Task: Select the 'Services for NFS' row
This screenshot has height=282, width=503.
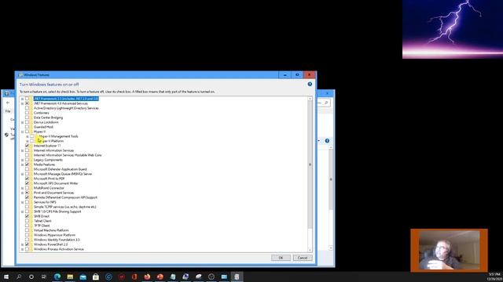Action: [x=45, y=202]
